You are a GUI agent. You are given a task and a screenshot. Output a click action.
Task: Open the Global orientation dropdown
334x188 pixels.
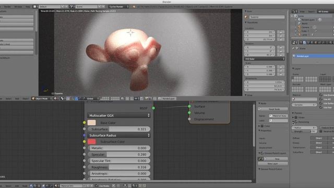click(x=93, y=99)
